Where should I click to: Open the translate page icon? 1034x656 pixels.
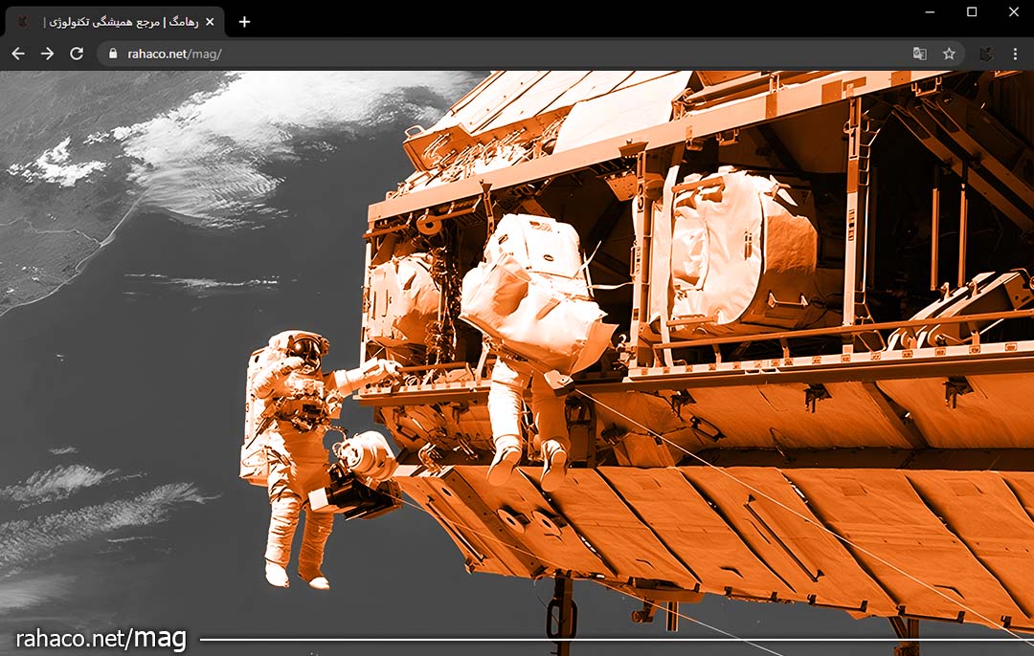[x=919, y=54]
